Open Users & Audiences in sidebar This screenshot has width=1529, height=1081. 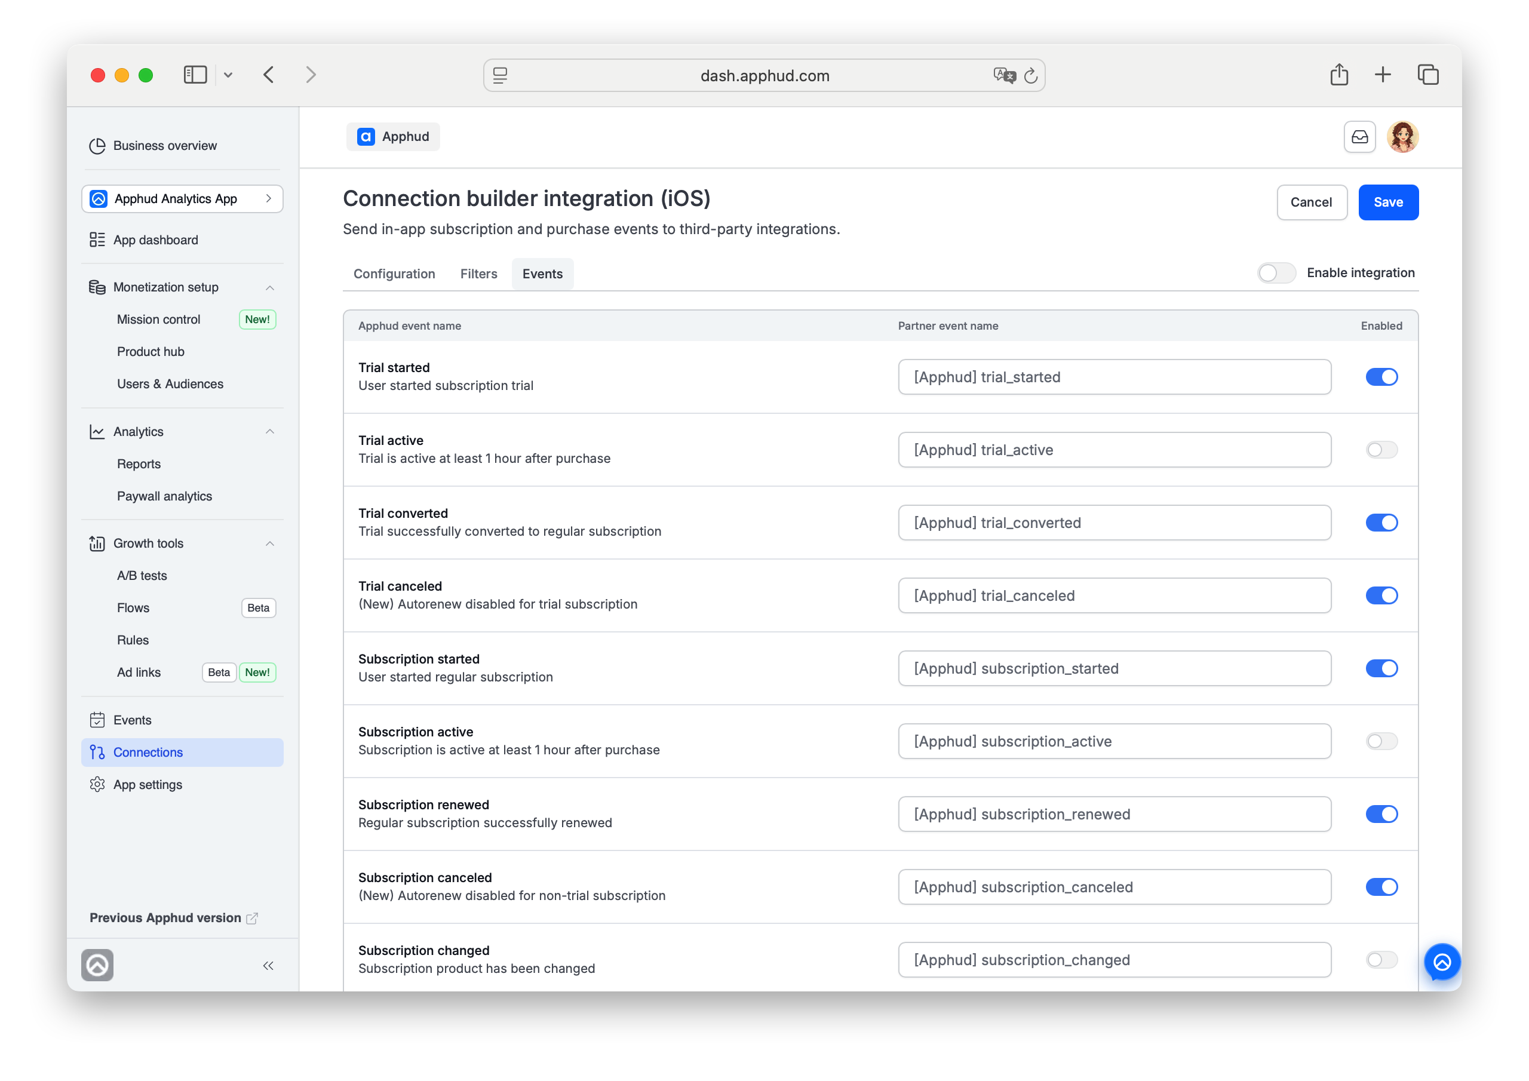click(170, 383)
